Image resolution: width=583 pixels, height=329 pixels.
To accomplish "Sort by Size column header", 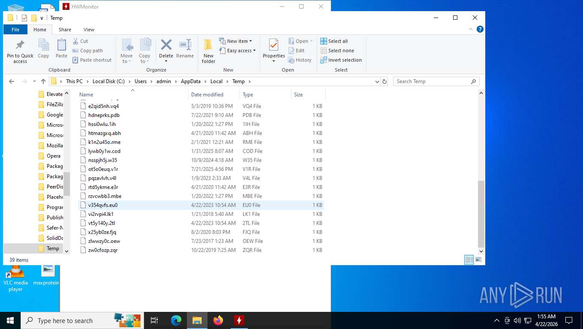I will click(x=308, y=95).
